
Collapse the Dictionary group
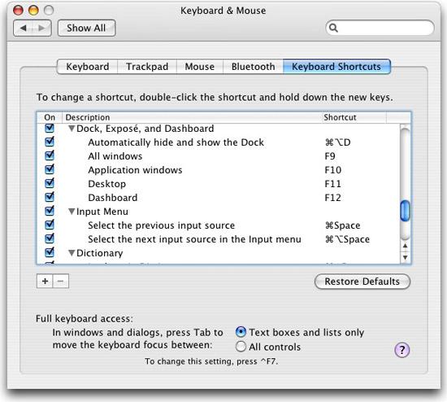pyautogui.click(x=72, y=253)
